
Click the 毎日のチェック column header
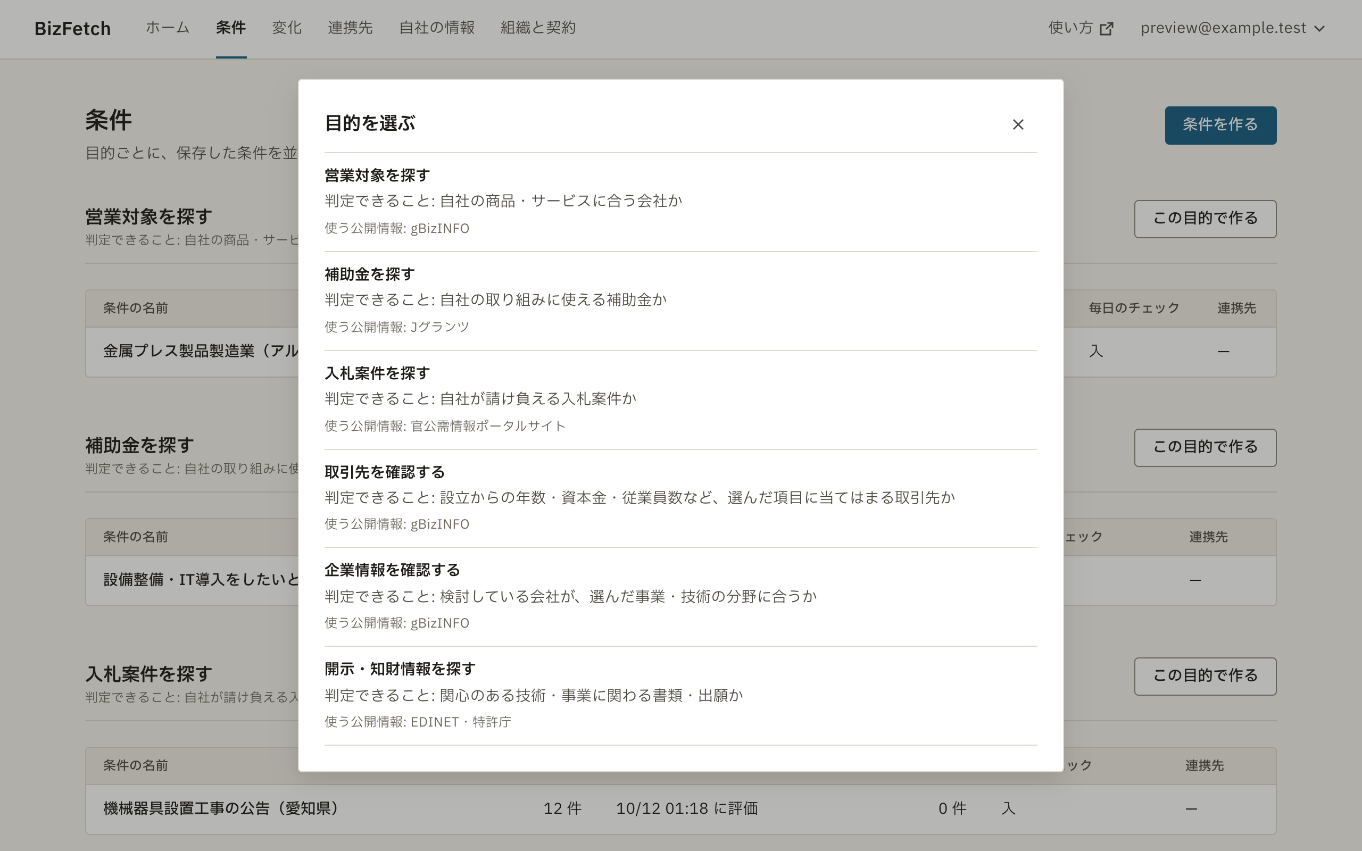(1134, 308)
